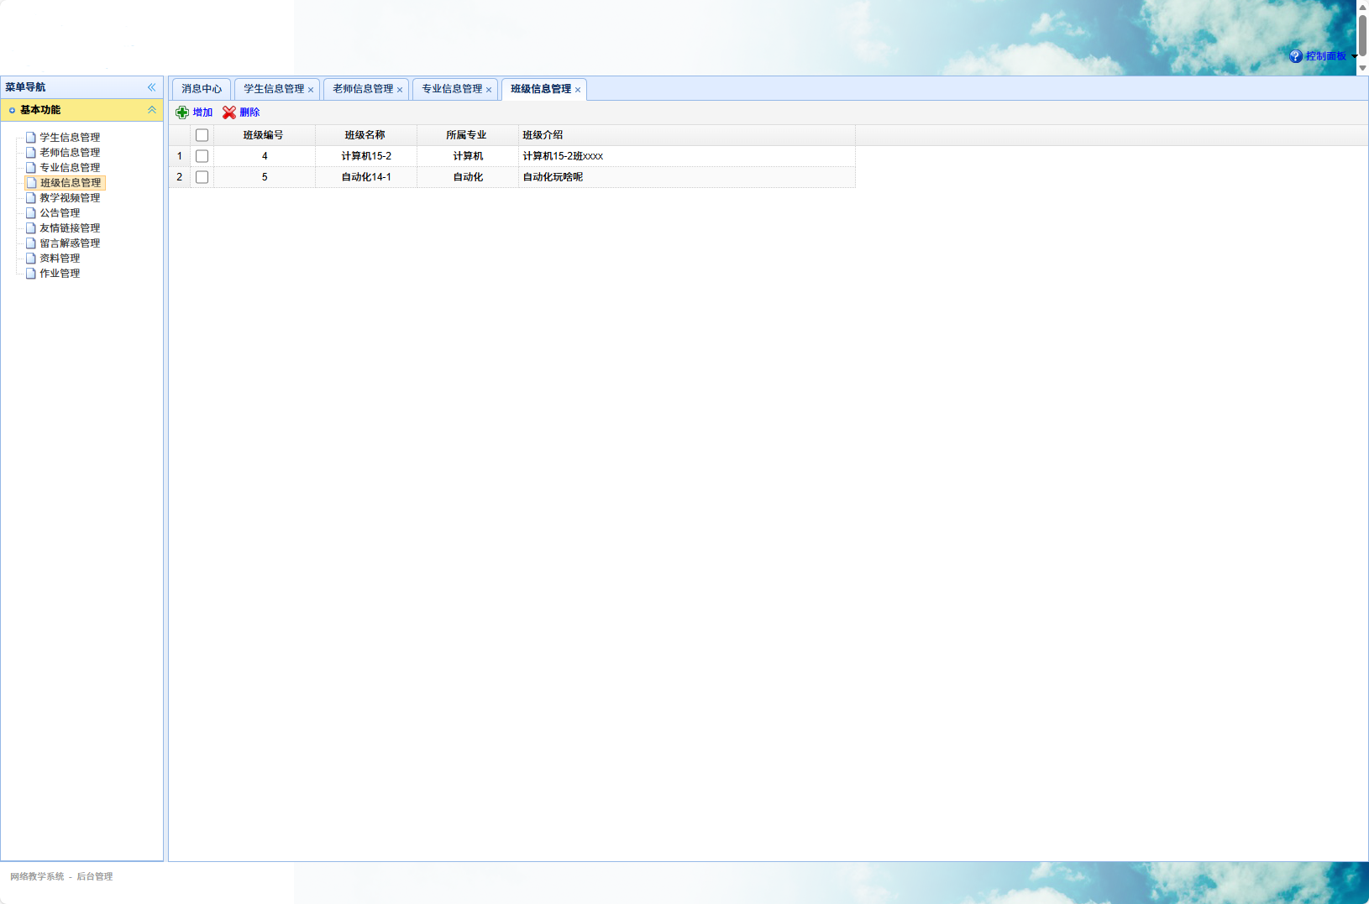Switch to the 消息中心 tab

click(202, 89)
